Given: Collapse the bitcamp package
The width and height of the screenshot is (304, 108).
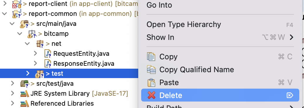Looking at the screenshot, I should [x=20, y=34].
